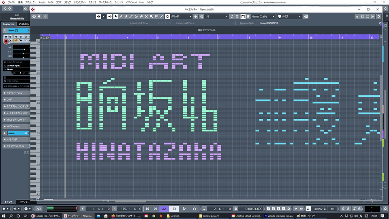The image size is (389, 219).
Task: Open the Nexus 02 (D) part selector dropdown
Action: (263, 16)
